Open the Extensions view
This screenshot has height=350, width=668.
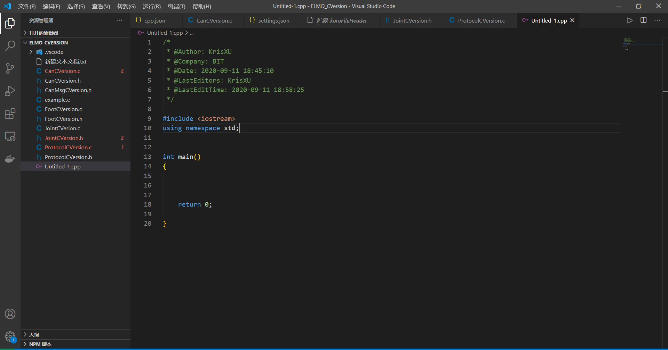pos(10,114)
